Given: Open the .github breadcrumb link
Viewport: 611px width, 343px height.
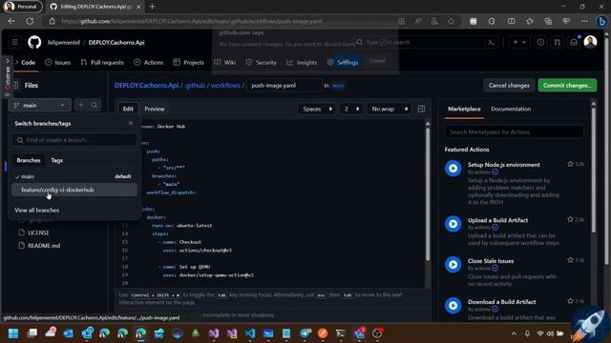Looking at the screenshot, I should (x=195, y=85).
